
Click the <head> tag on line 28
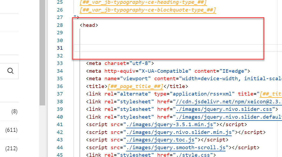point(89,25)
